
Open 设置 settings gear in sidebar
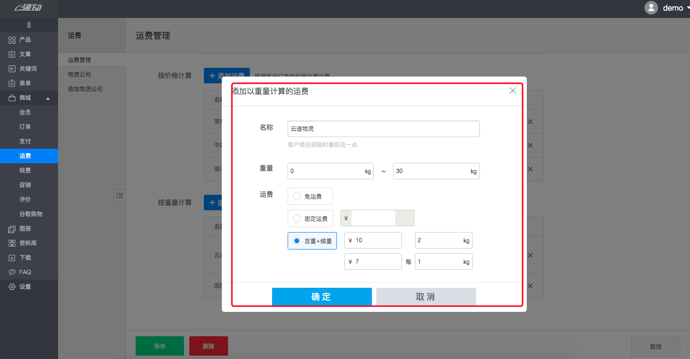(13, 287)
